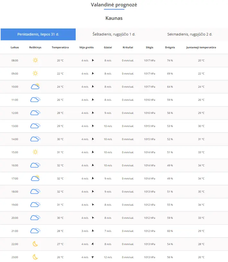Click the 60 % humidity at 21:00
The image size is (228, 262).
[x=170, y=231]
